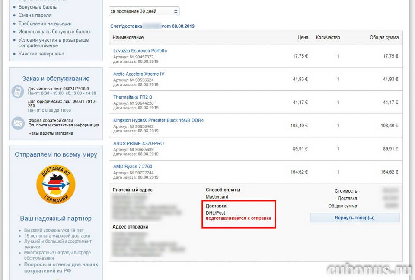415x280 pixels.
Task: Click the envelope contact icon
Action: point(18,123)
